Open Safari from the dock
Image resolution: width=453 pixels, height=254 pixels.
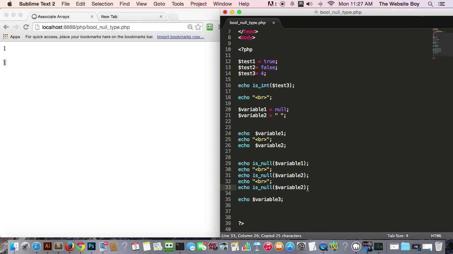coord(36,246)
